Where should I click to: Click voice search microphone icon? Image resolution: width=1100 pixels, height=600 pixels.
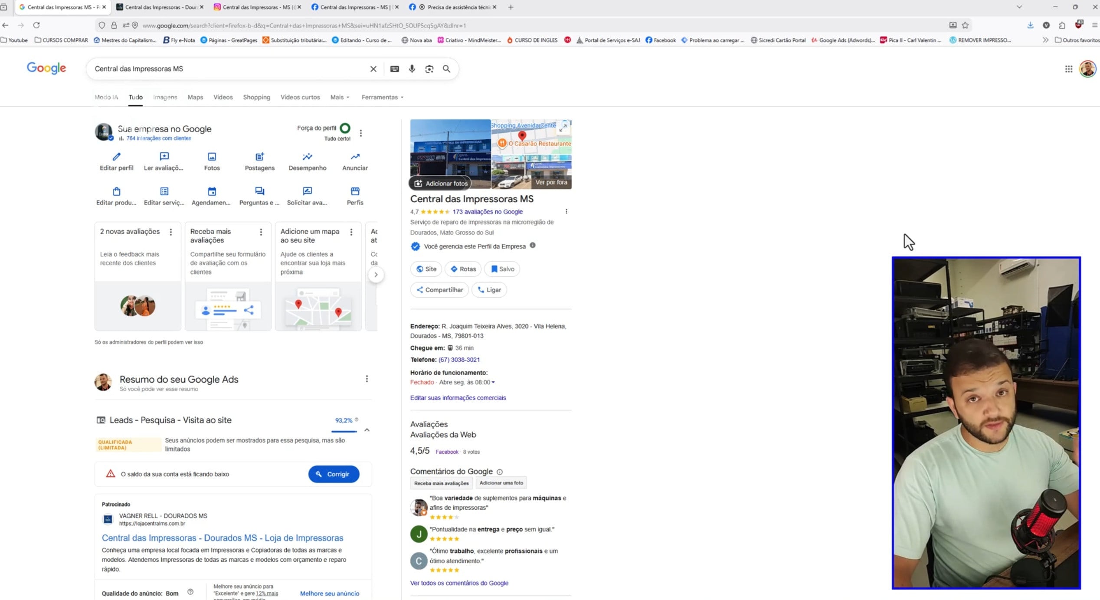pos(412,69)
